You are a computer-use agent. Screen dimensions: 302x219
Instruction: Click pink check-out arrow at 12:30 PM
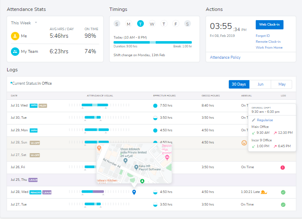coord(275,133)
